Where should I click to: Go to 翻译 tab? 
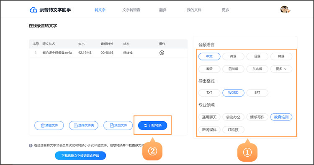point(163,10)
